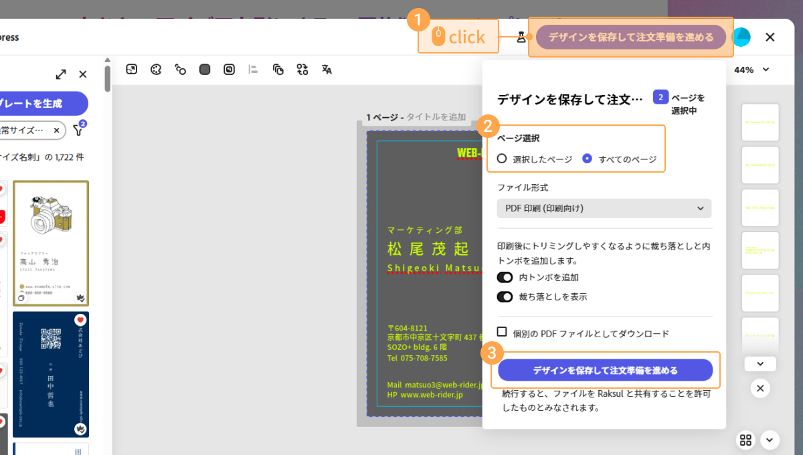803x455 pixels.
Task: Remove the 通常サイズ search chip
Action: tap(57, 130)
